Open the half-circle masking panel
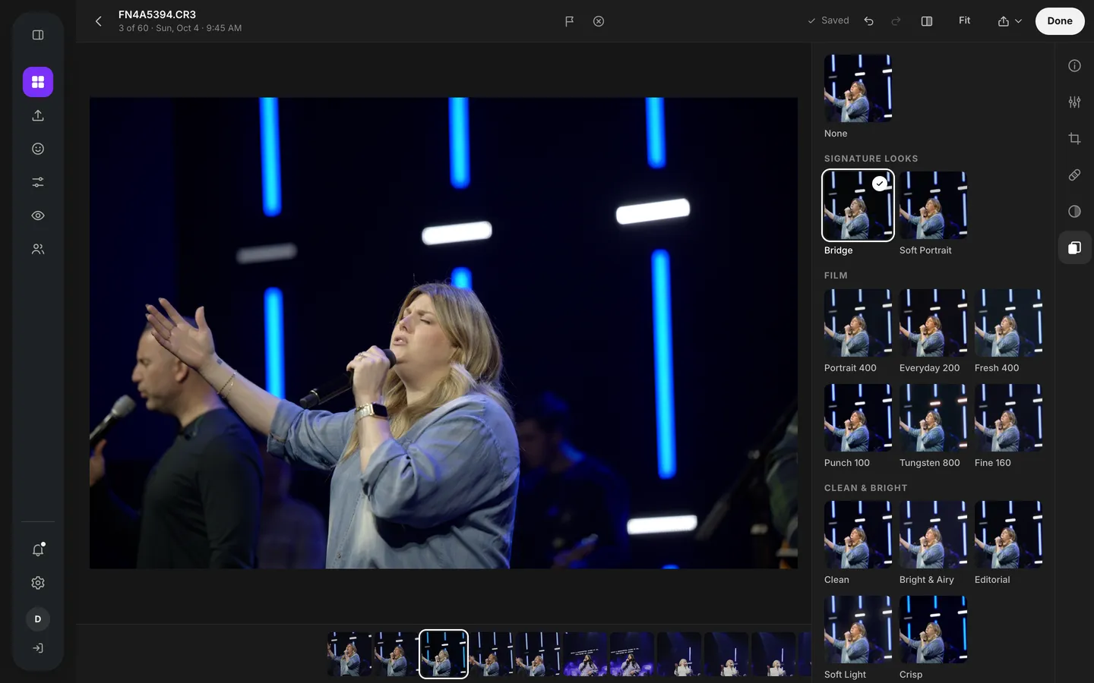 pyautogui.click(x=1074, y=211)
